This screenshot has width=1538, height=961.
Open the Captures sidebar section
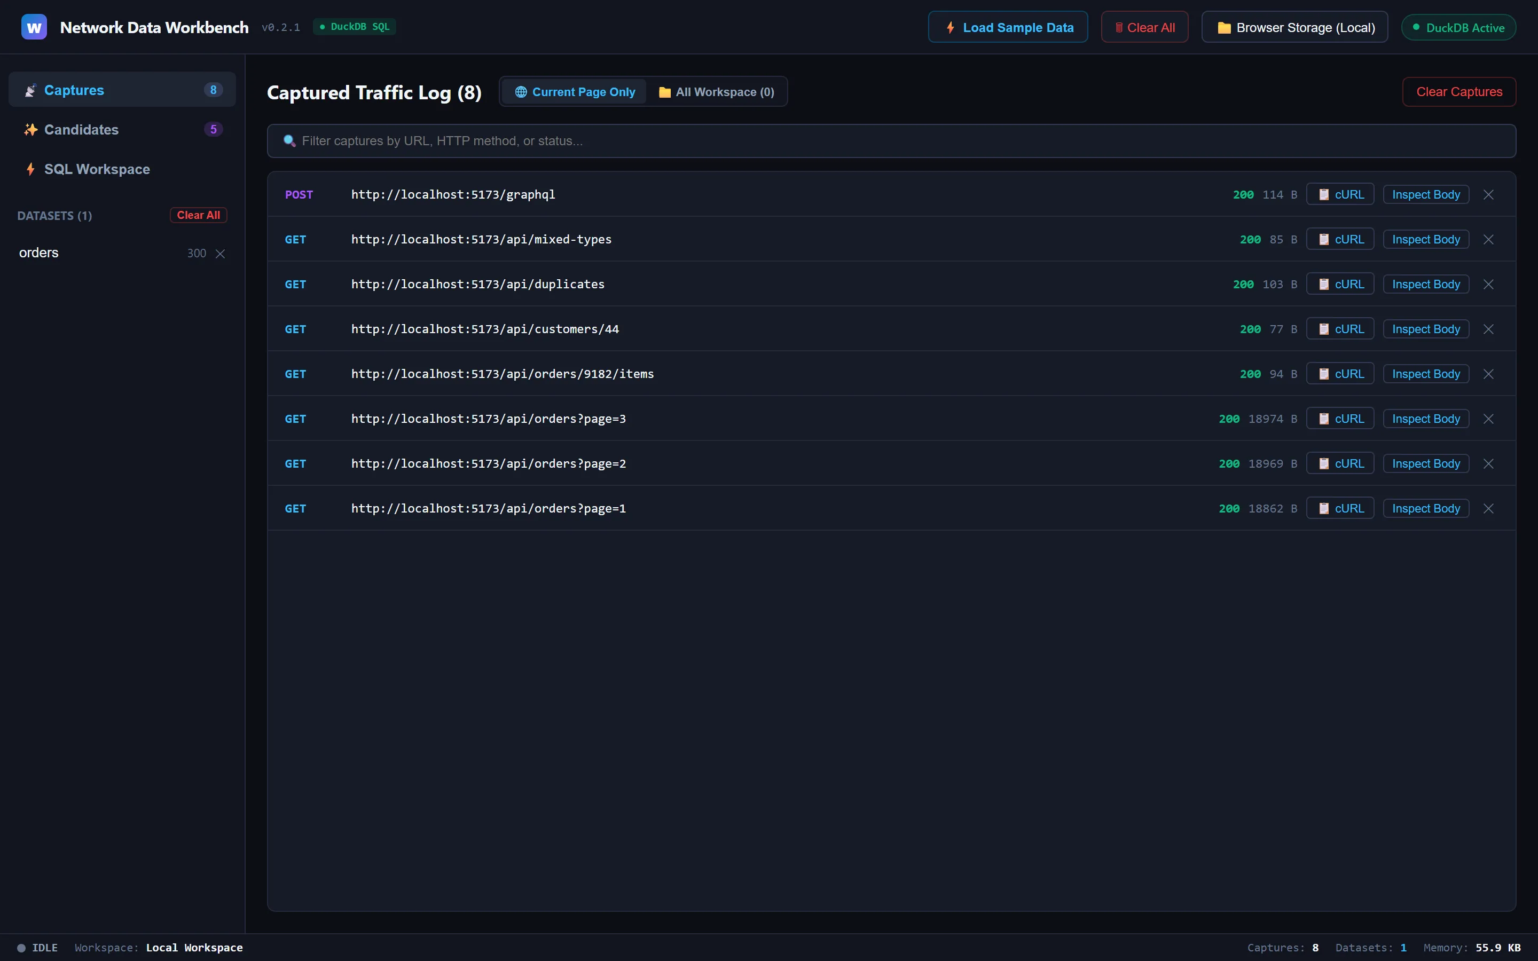[x=122, y=90]
